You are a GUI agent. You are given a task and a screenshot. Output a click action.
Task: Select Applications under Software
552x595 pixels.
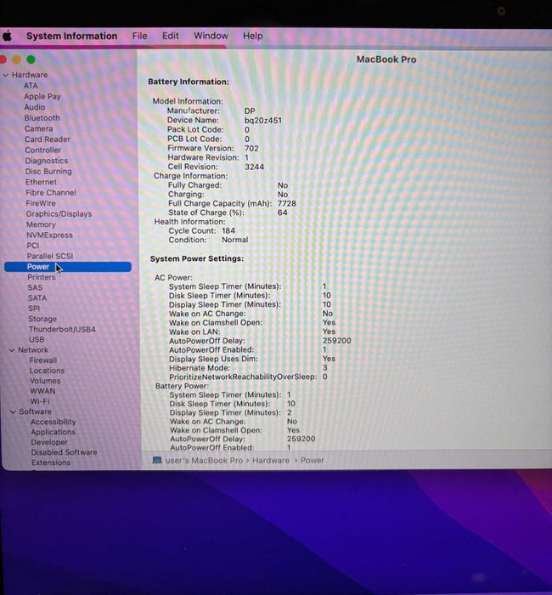pos(53,432)
